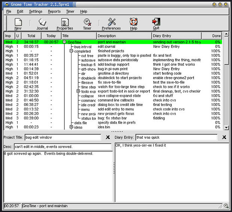
Task: Click the Diary Entry column header
Action: click(x=177, y=36)
